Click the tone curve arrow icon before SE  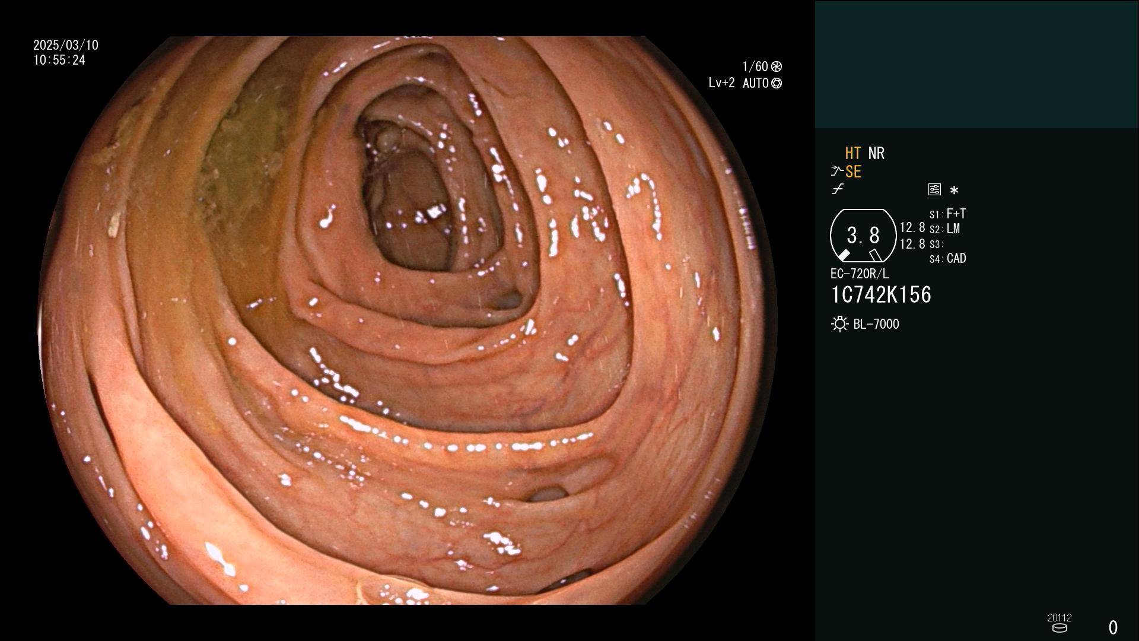[837, 172]
